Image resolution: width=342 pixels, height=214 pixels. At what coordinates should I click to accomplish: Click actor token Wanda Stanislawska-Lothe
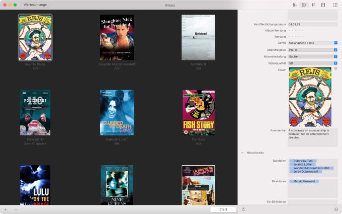pyautogui.click(x=311, y=168)
